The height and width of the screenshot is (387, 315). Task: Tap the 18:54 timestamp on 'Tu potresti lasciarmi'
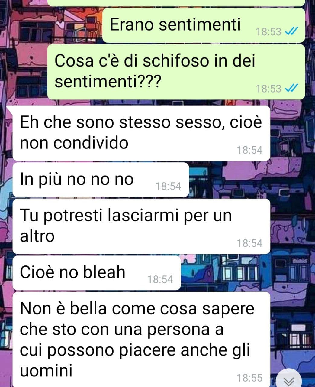[x=249, y=243]
